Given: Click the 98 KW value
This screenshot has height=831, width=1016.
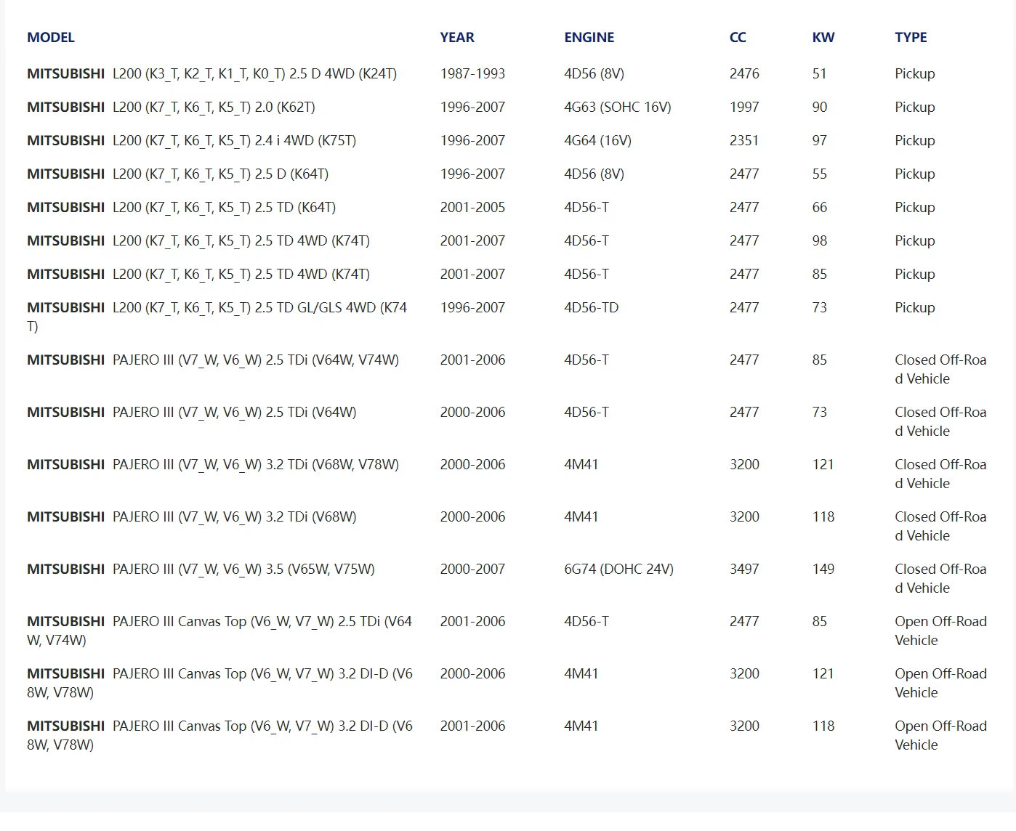Looking at the screenshot, I should [x=820, y=240].
